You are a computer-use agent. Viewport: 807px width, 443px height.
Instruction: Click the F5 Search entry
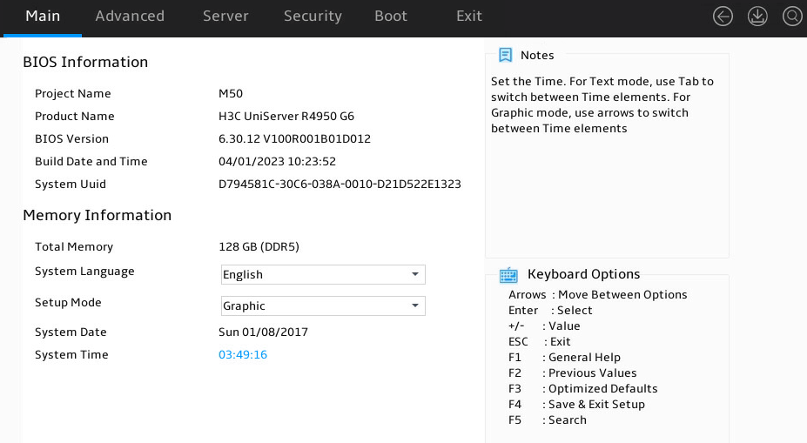548,420
